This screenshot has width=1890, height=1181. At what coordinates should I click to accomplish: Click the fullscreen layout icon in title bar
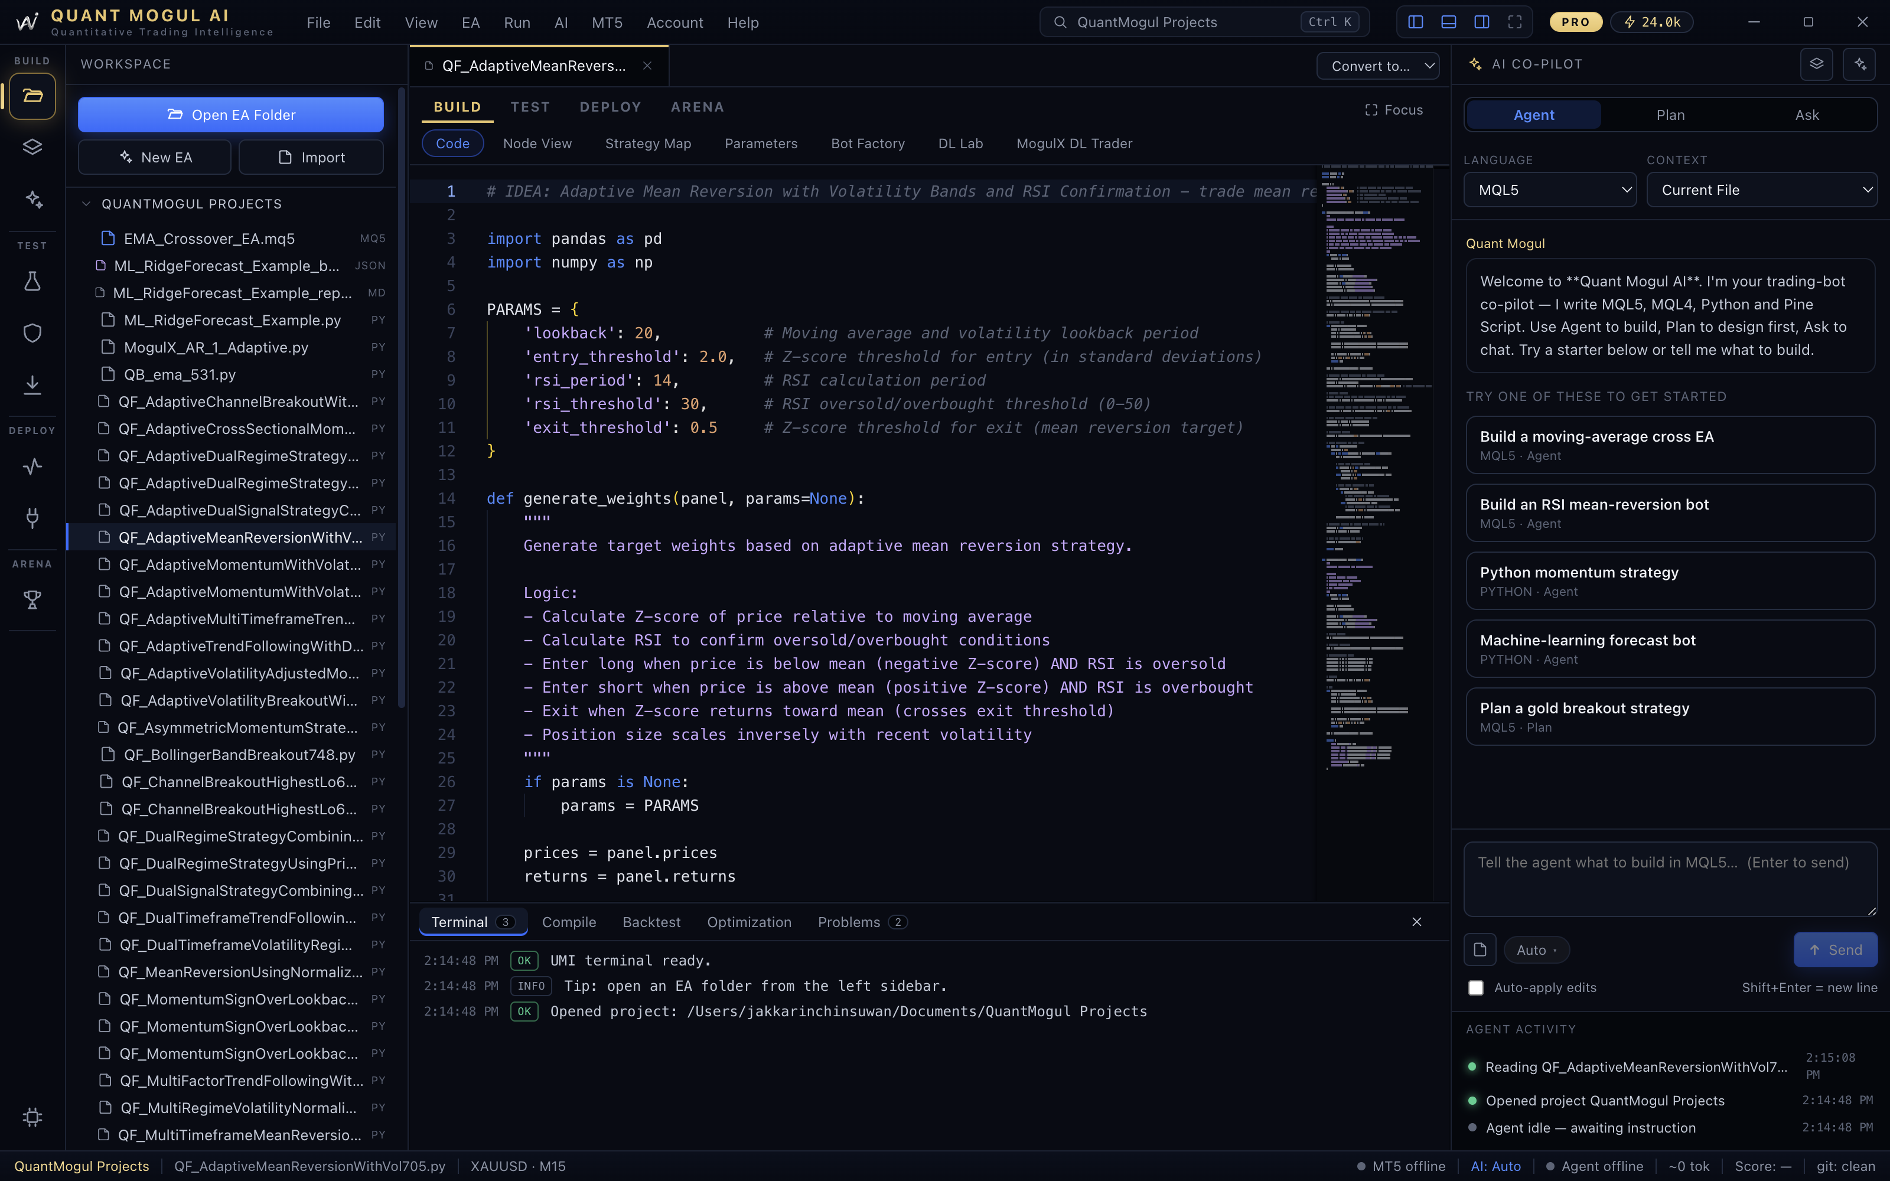[1514, 22]
